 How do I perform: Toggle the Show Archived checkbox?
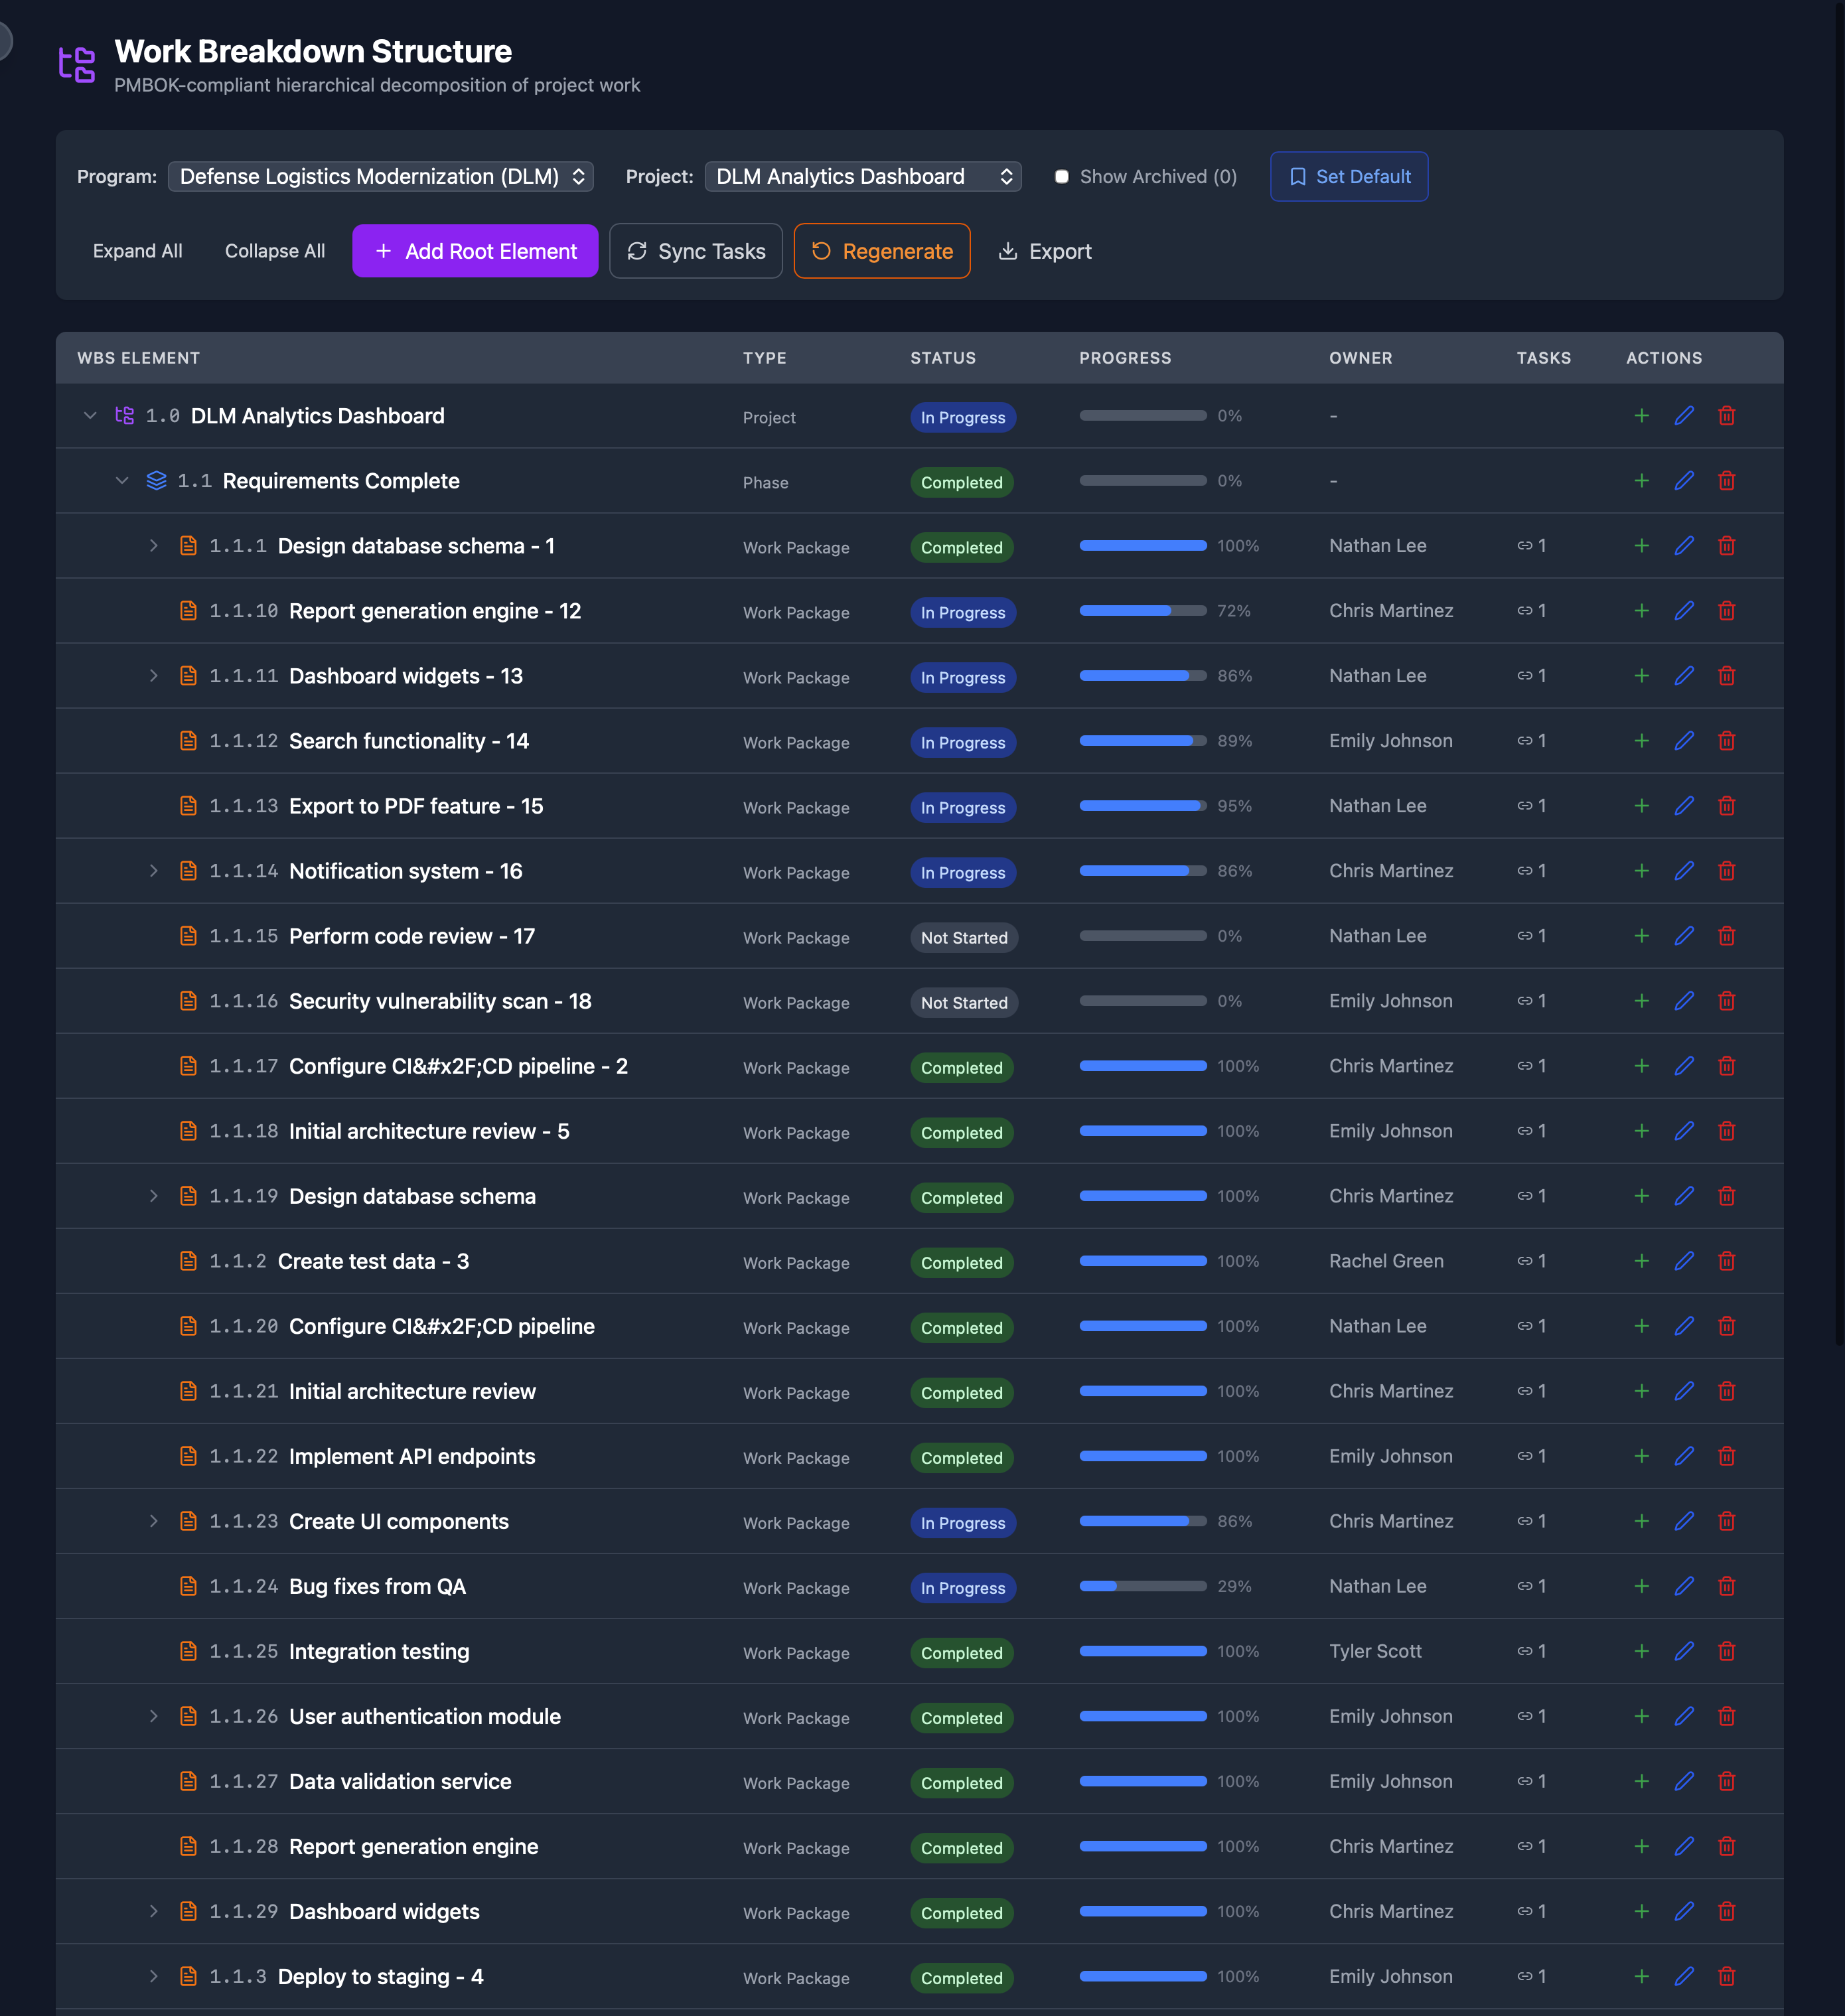1061,177
